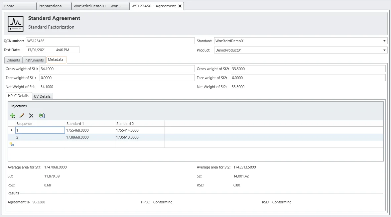Switch to the UV Details tab
The image size is (391, 217).
point(42,96)
